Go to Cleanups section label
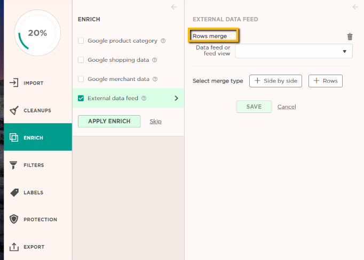 (37, 110)
